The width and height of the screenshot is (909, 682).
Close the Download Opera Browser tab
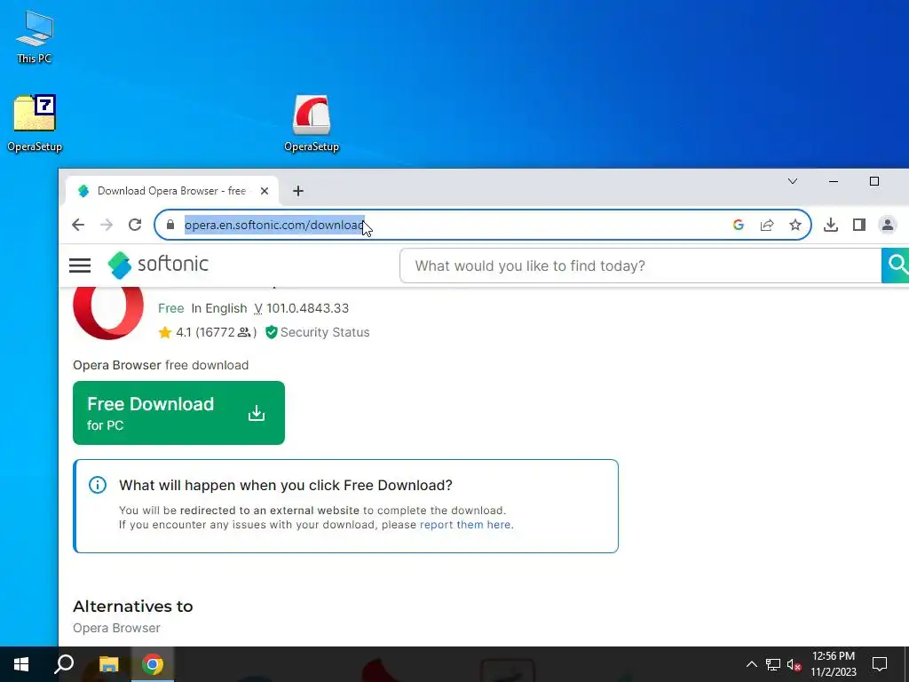pyautogui.click(x=265, y=191)
